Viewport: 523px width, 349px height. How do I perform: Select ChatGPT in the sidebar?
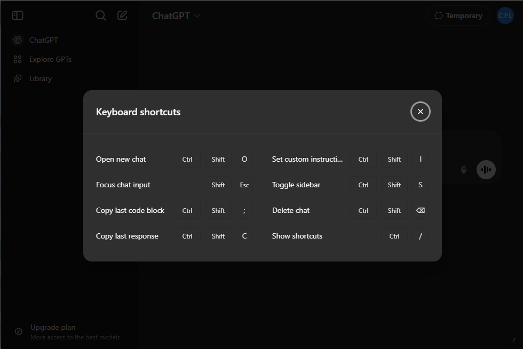(x=43, y=40)
